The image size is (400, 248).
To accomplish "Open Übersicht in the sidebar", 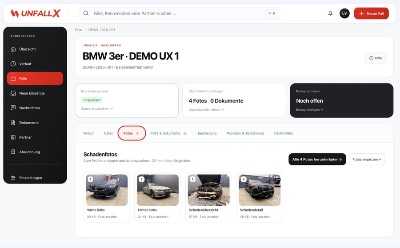I will [35, 49].
